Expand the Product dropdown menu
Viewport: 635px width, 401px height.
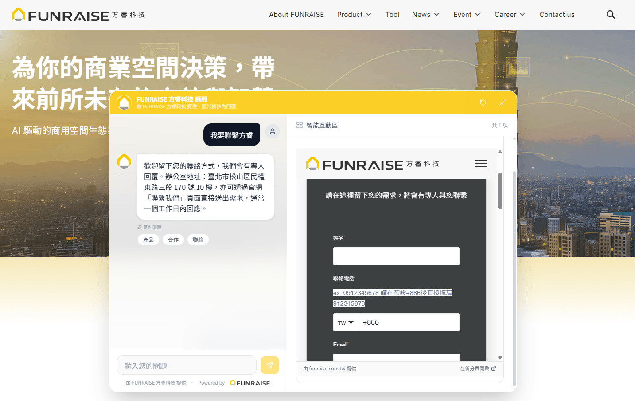[354, 15]
